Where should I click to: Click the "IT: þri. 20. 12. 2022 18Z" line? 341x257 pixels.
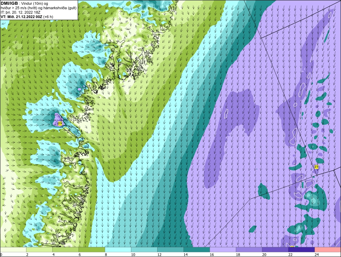point(20,12)
